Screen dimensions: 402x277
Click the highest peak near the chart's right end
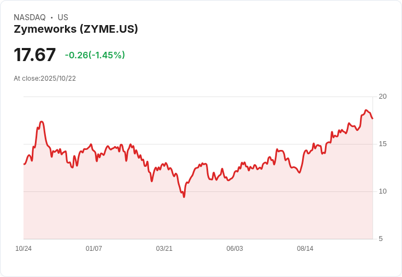(366, 110)
